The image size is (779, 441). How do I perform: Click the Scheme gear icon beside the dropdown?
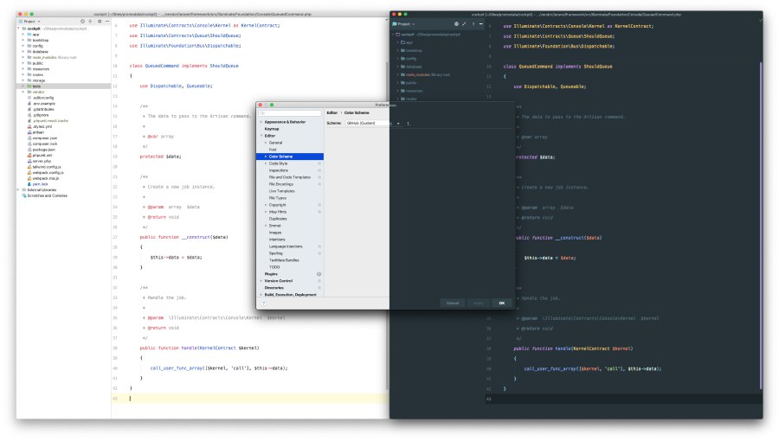coord(409,123)
